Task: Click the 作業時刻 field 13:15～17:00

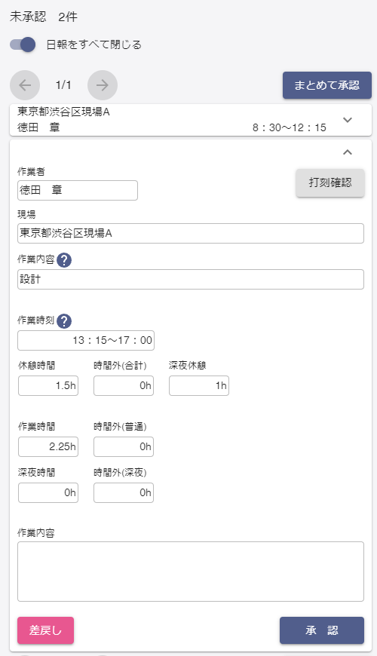Action: pyautogui.click(x=86, y=341)
